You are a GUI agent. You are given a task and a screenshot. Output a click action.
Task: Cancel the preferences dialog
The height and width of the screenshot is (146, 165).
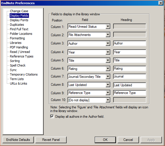point(128,140)
